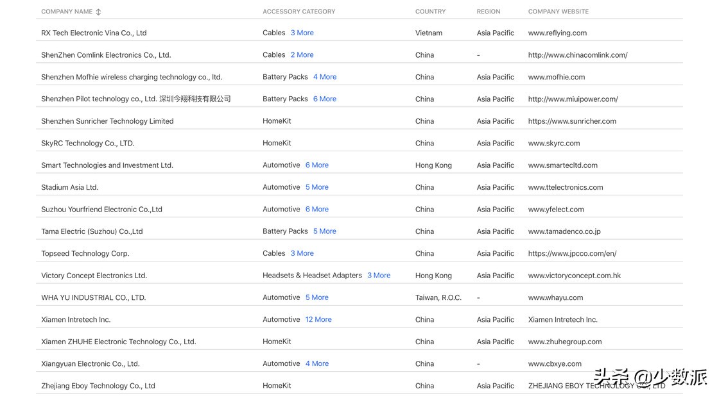Click the Region column header

(x=489, y=12)
